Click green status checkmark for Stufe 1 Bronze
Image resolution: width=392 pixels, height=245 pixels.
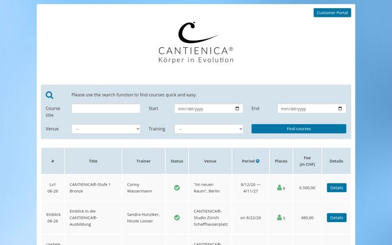[x=177, y=188]
